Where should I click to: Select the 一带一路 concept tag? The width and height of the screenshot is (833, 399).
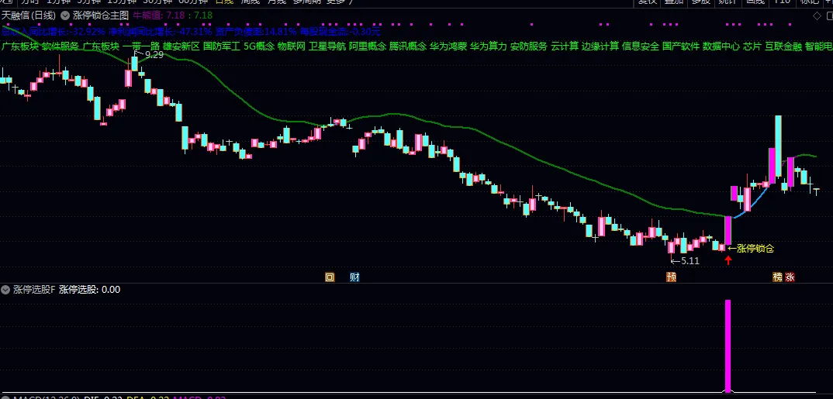141,46
